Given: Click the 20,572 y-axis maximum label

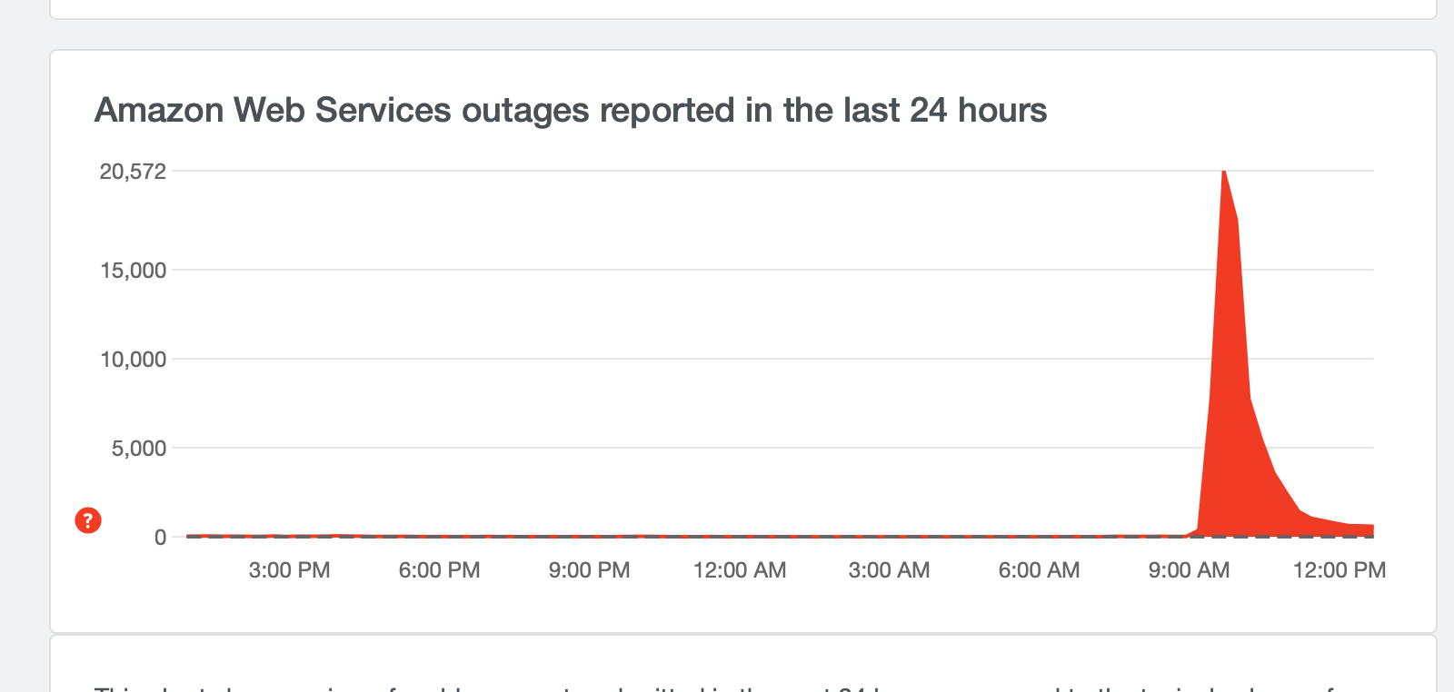Looking at the screenshot, I should [x=133, y=172].
